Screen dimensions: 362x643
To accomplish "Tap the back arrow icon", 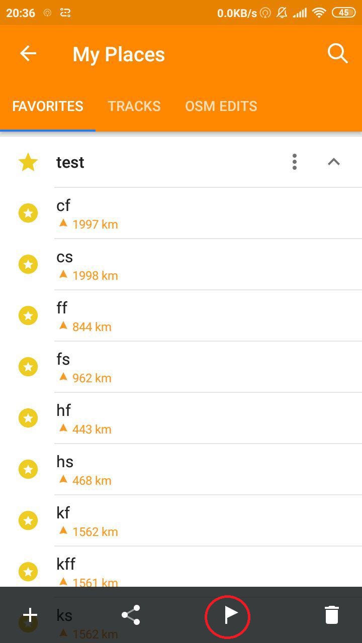I will [28, 54].
